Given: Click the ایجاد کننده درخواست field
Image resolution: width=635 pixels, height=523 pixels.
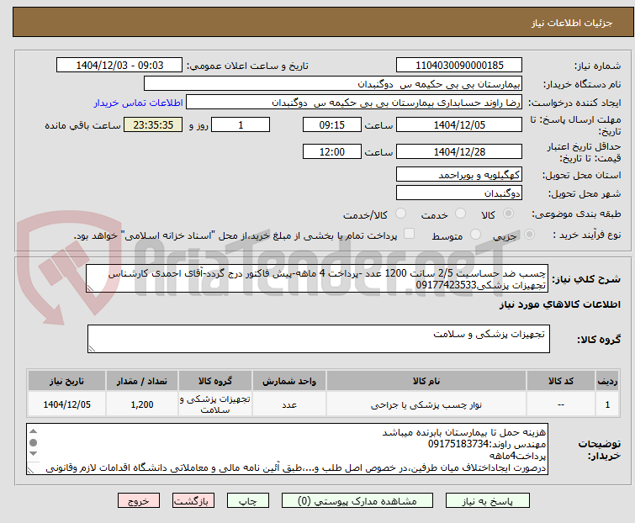Looking at the screenshot, I should pyautogui.click(x=354, y=103).
